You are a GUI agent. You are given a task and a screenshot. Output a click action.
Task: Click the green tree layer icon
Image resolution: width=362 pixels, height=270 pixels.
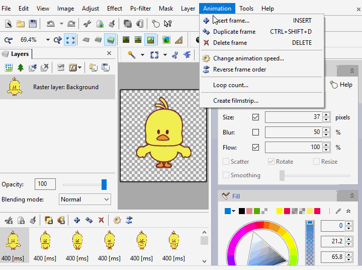(21, 68)
